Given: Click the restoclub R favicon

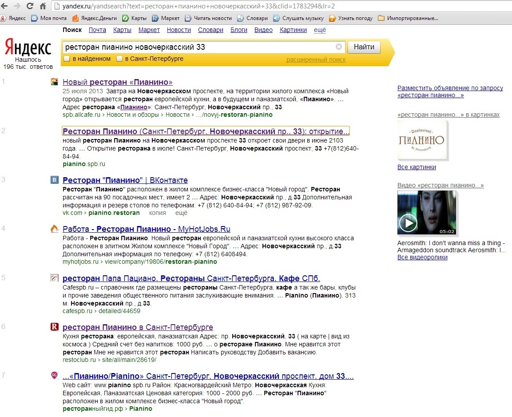Looking at the screenshot, I should (55, 326).
